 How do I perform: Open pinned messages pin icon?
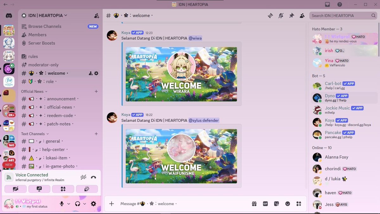coord(292,16)
